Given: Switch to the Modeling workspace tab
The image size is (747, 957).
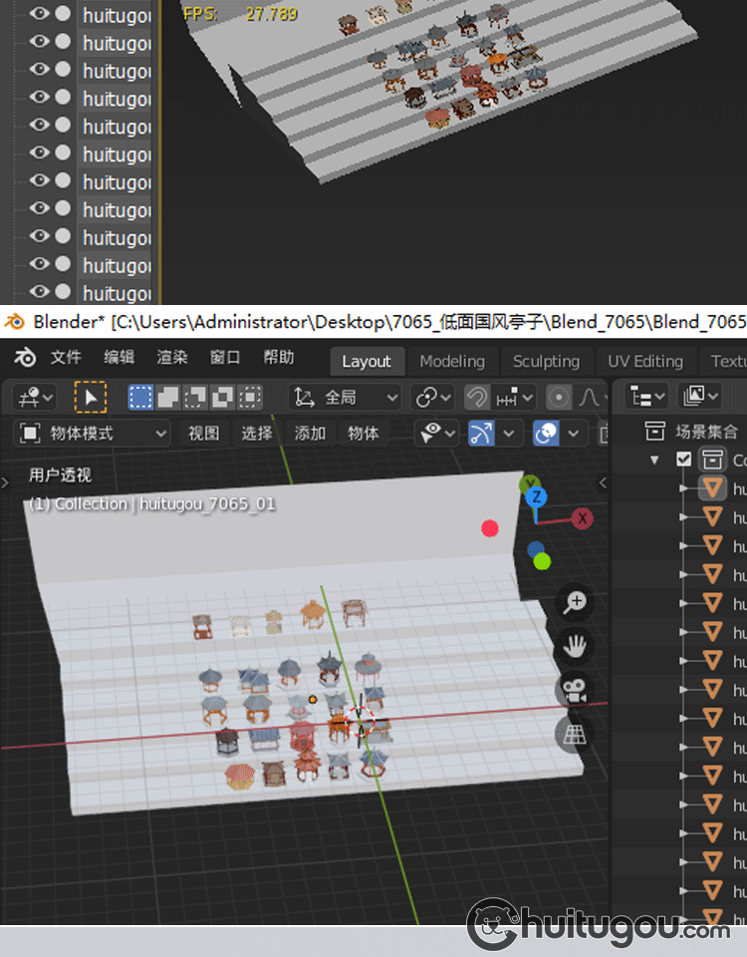Looking at the screenshot, I should pos(452,361).
